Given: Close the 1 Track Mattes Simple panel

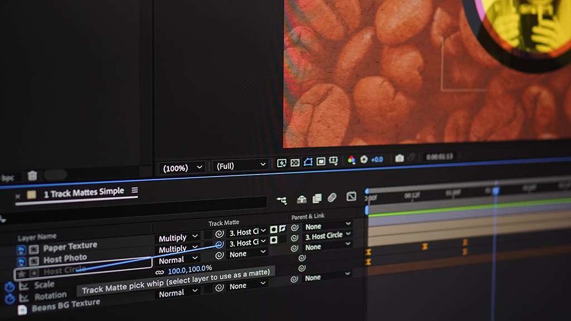Looking at the screenshot, I should click(18, 196).
